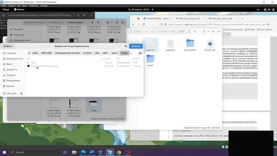277x156 pixels.
Task: Switch to Проект Fedora tab
Action: point(157,18)
